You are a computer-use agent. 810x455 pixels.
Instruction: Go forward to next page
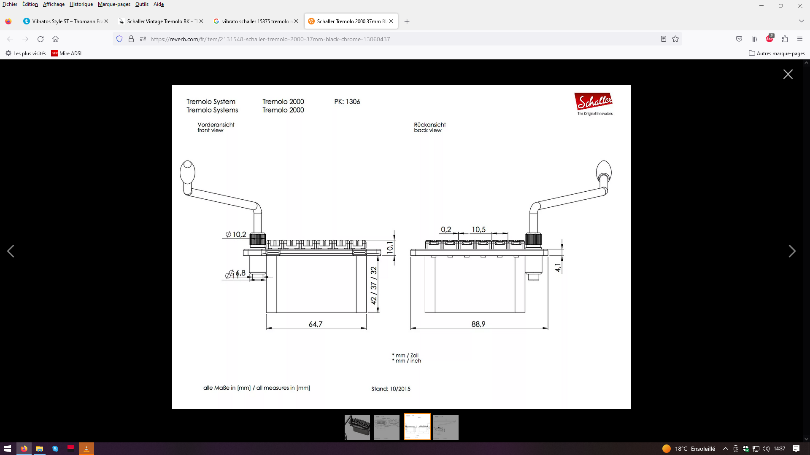tap(25, 39)
